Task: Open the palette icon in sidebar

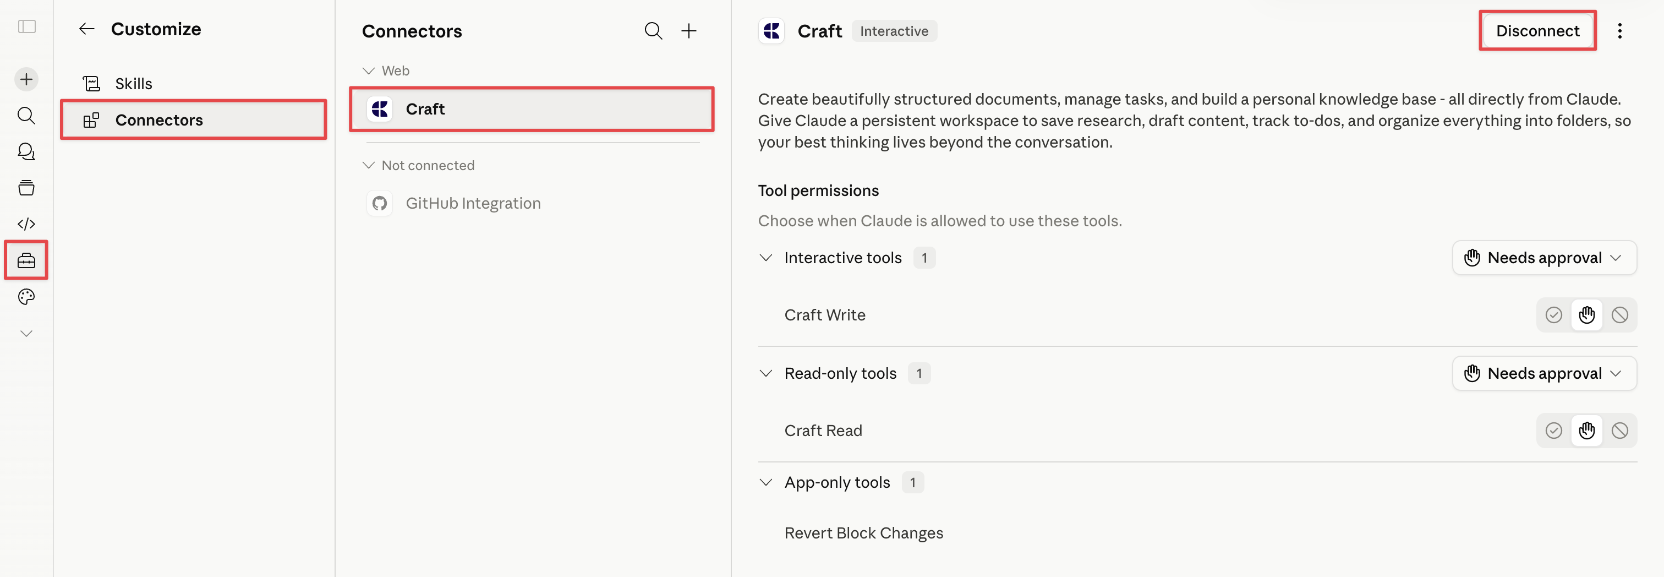Action: click(26, 297)
